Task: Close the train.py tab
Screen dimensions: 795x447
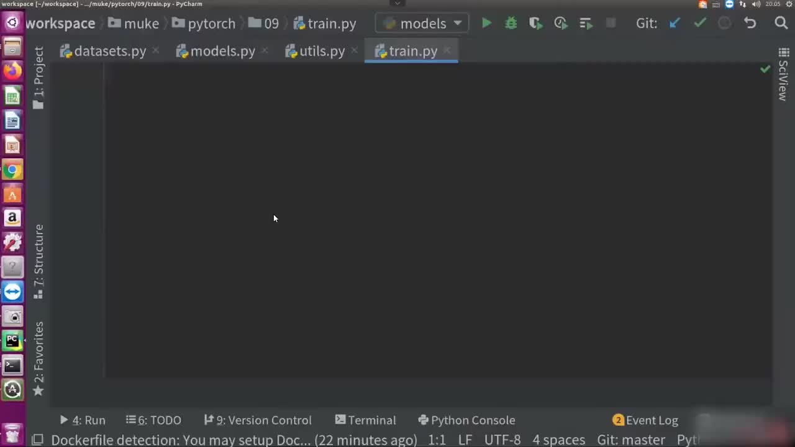Action: 447,51
